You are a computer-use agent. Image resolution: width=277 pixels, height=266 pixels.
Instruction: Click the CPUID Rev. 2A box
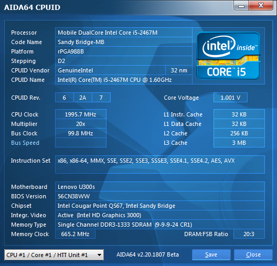(83, 98)
